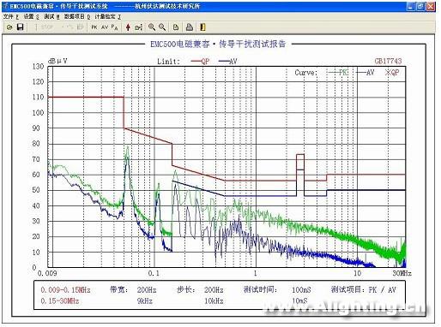Click the red peak marker arrow icon
The image size is (441, 327).
pyautogui.click(x=128, y=27)
